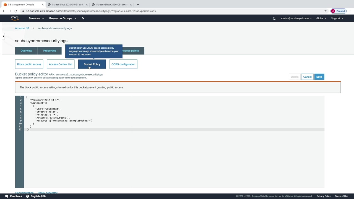Open the Support dropdown menu
The width and height of the screenshot is (354, 199).
point(337,18)
